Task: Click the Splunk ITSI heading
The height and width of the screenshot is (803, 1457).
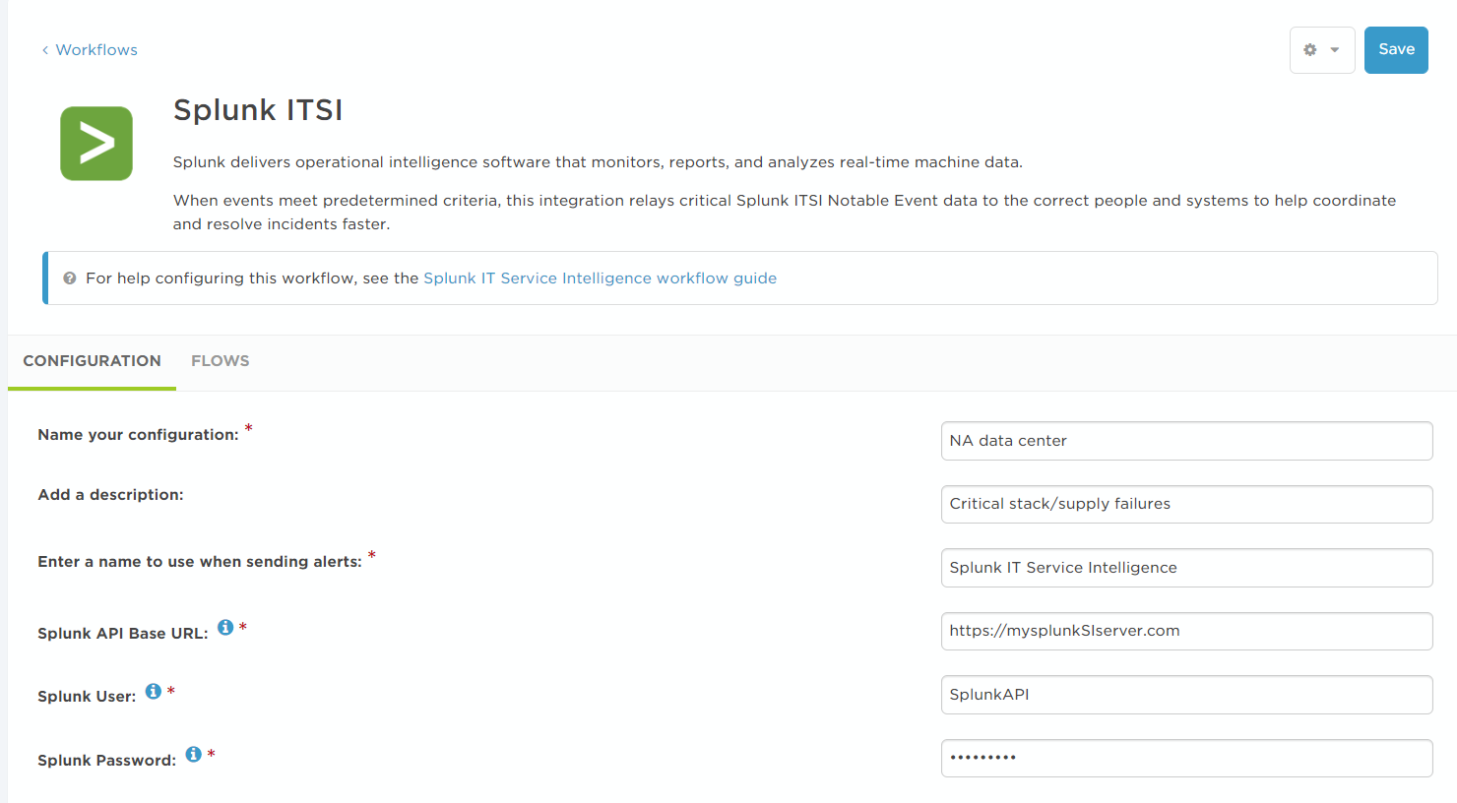Action: 258,110
